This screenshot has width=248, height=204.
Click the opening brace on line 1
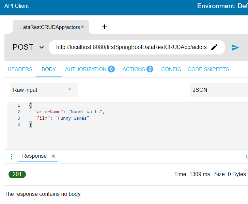tap(30, 105)
